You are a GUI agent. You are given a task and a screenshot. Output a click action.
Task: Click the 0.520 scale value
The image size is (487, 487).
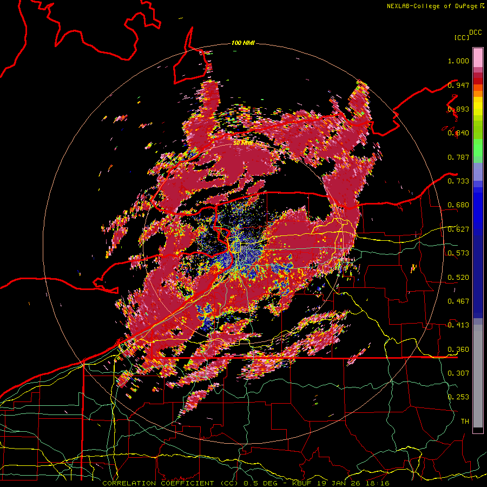[458, 278]
